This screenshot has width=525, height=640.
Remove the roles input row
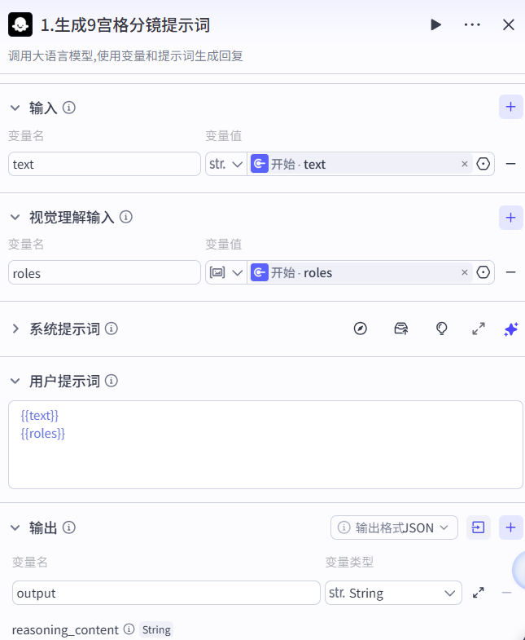[510, 272]
